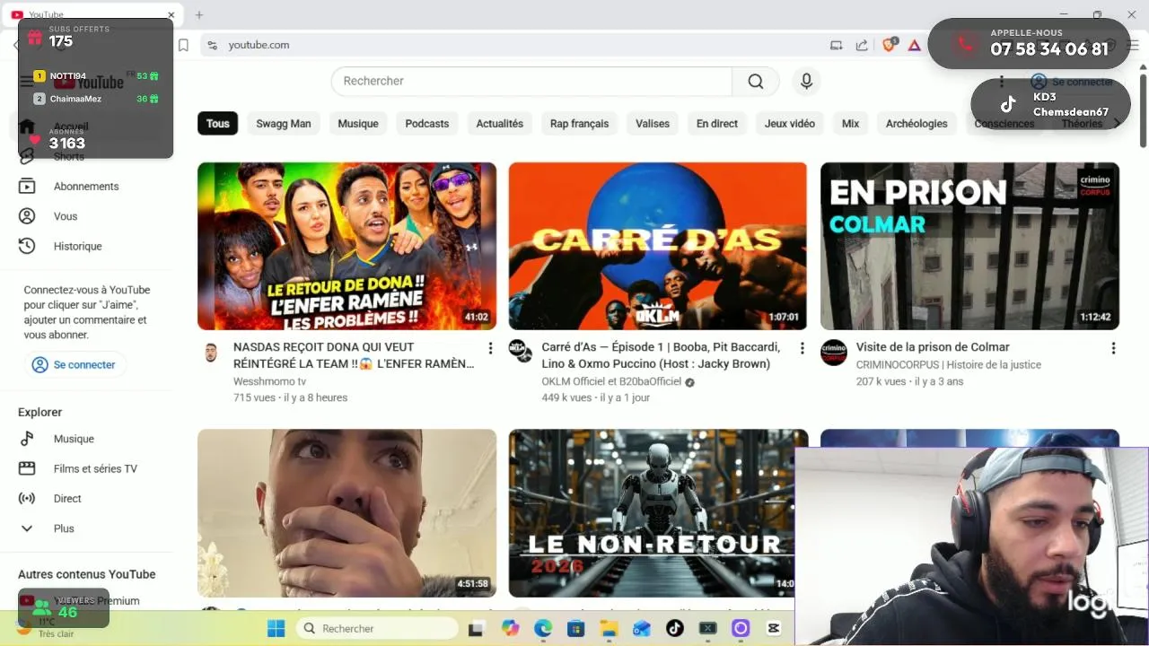Open the Brave Shields lion icon

click(890, 45)
